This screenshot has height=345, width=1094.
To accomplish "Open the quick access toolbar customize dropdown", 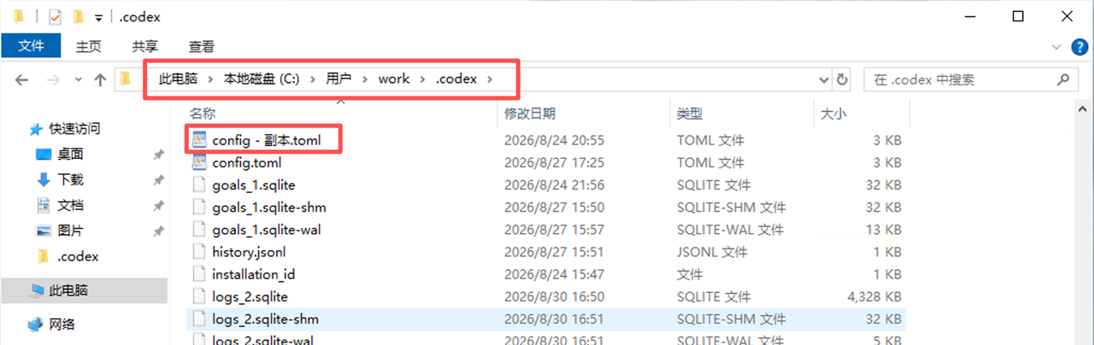I will tap(98, 17).
